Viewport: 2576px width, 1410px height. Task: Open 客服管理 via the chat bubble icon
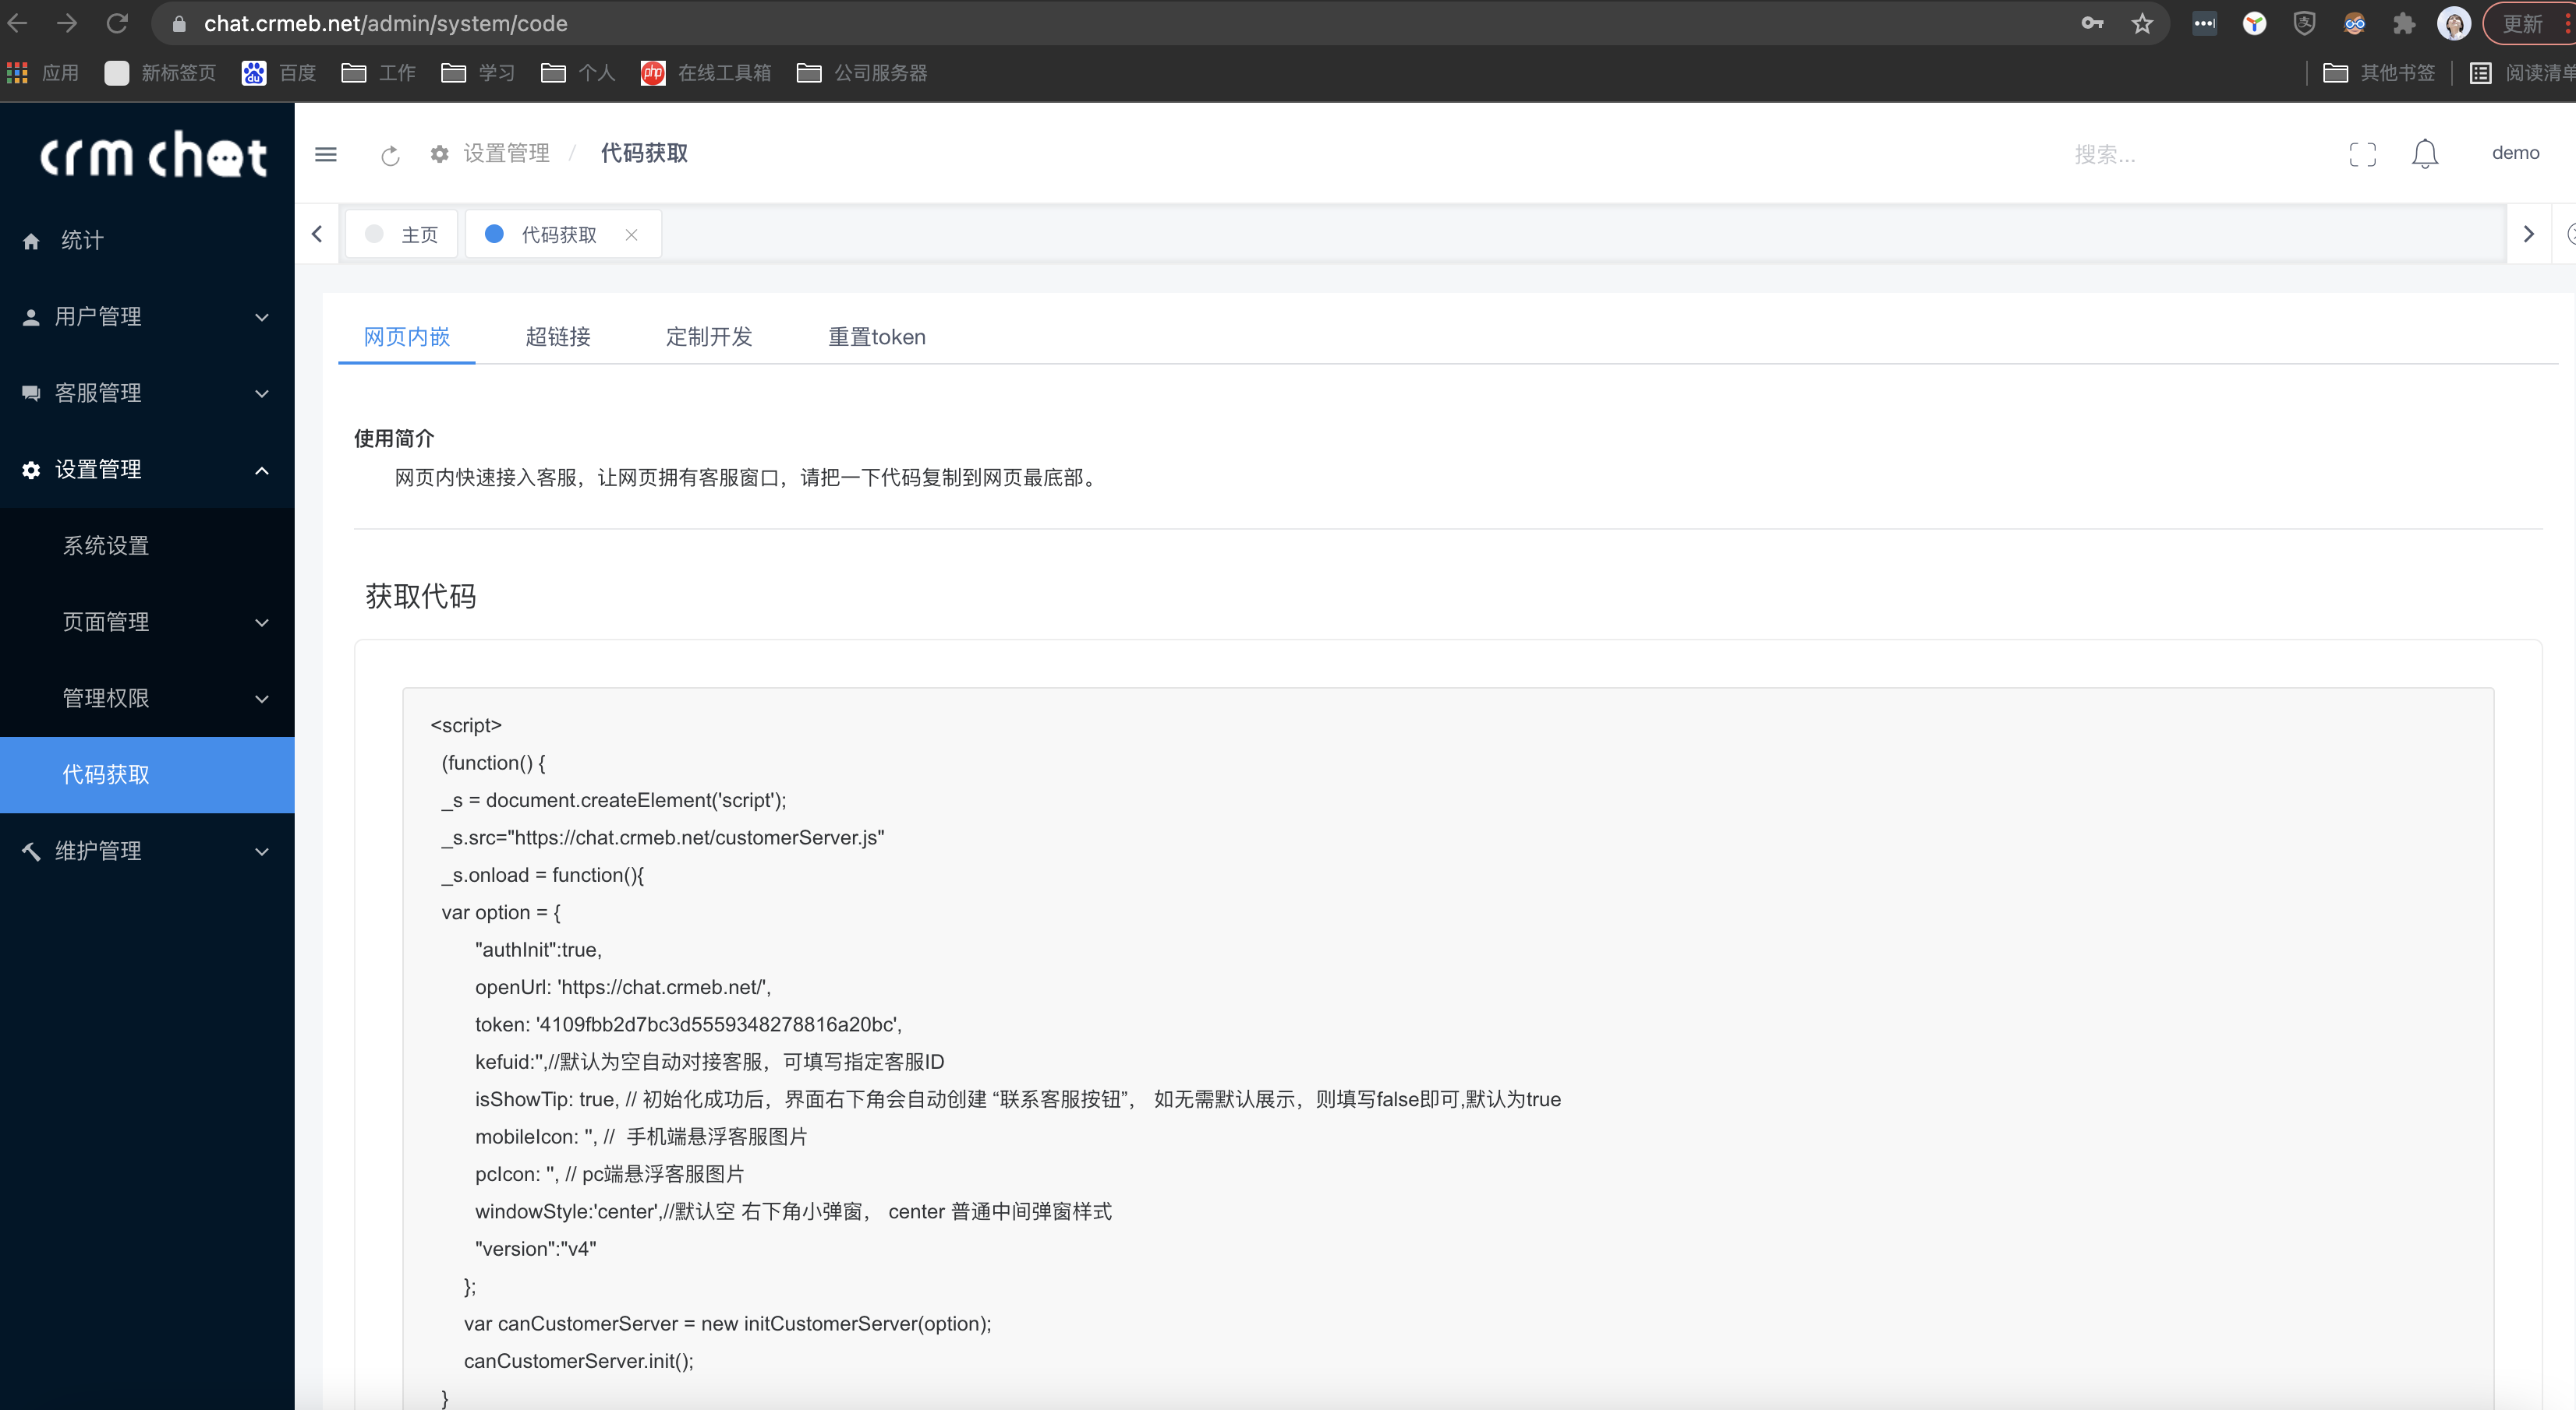30,393
